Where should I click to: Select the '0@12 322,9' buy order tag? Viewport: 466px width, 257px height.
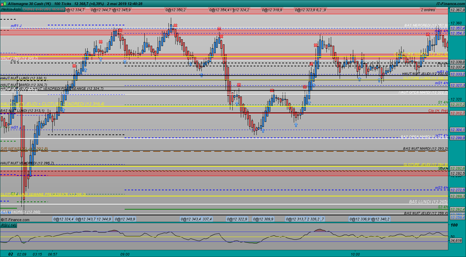[x=237, y=219]
